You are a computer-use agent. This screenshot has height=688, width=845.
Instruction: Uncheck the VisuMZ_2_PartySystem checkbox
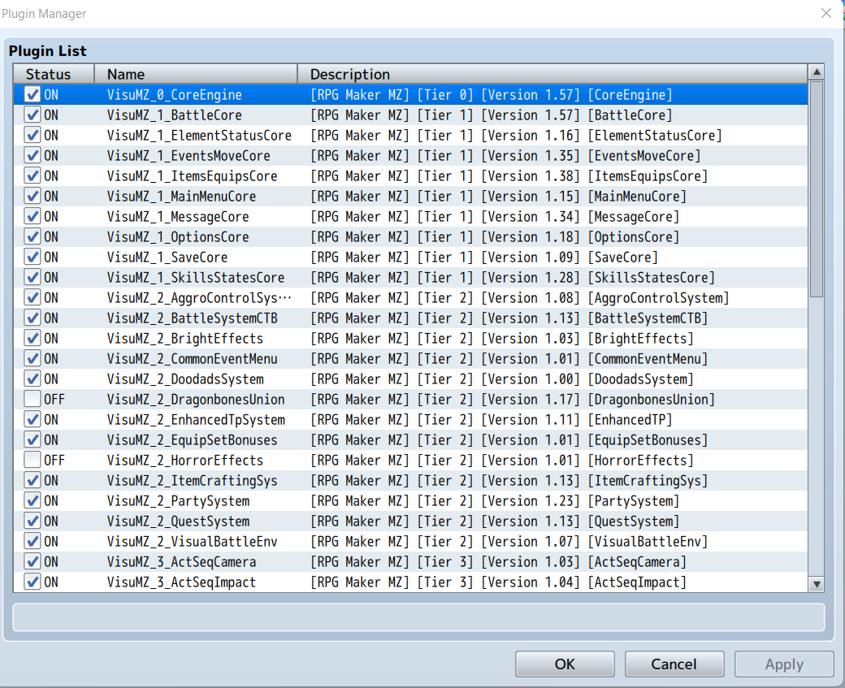[x=32, y=501]
